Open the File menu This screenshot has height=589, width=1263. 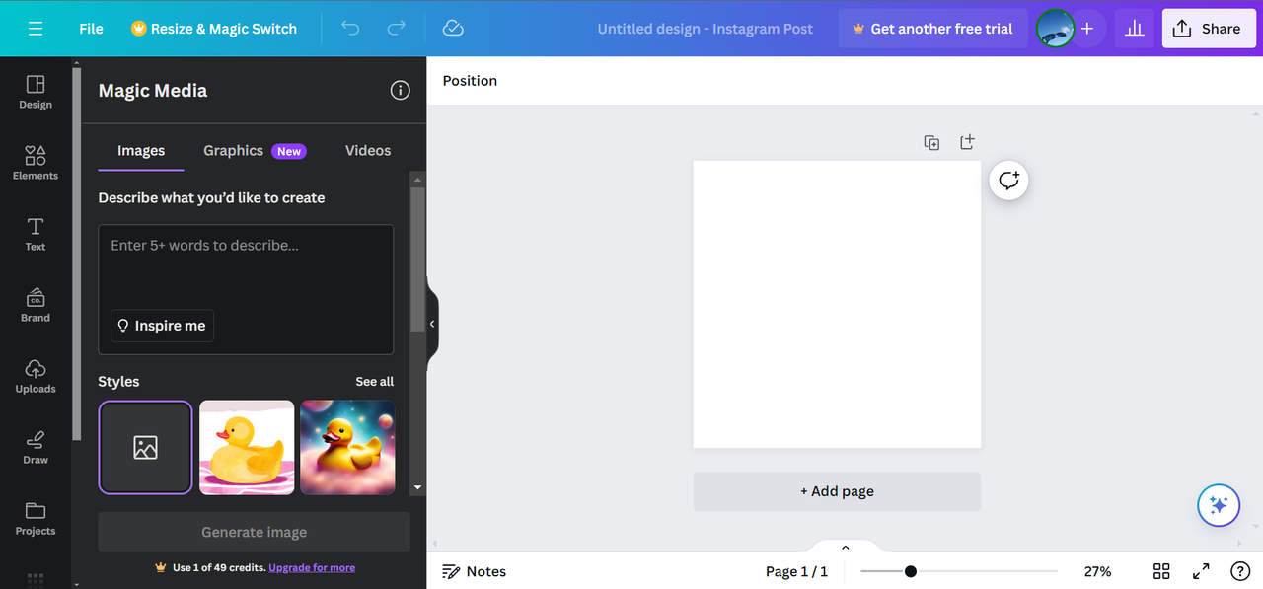(91, 29)
